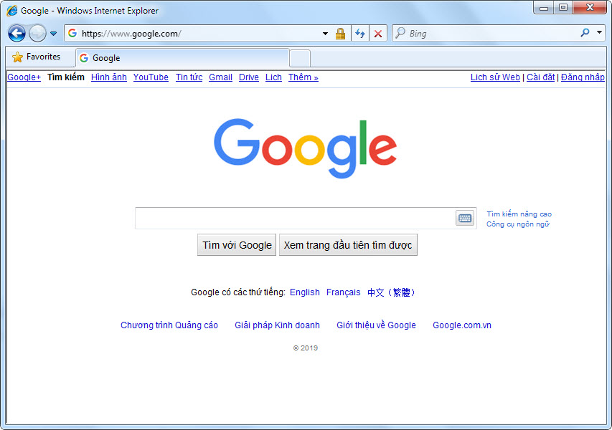The height and width of the screenshot is (430, 612).
Task: Go to Google.com.vn link
Action: tap(462, 325)
